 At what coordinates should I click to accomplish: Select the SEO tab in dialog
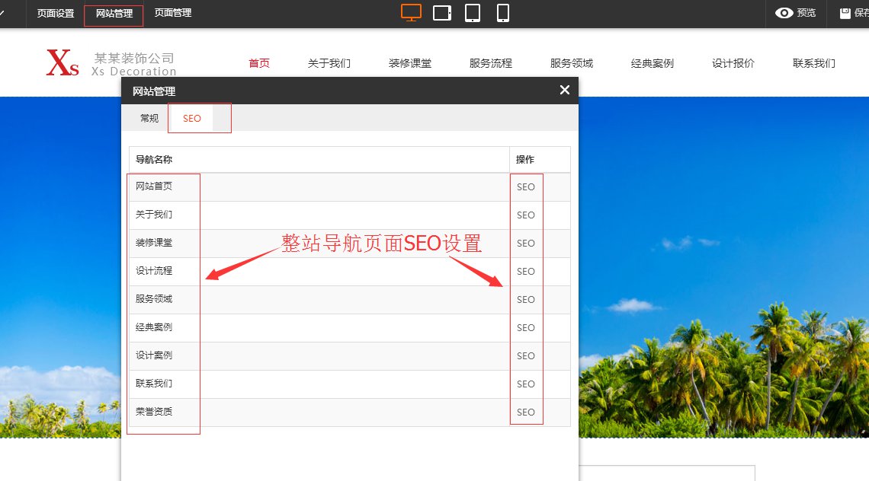click(x=192, y=118)
